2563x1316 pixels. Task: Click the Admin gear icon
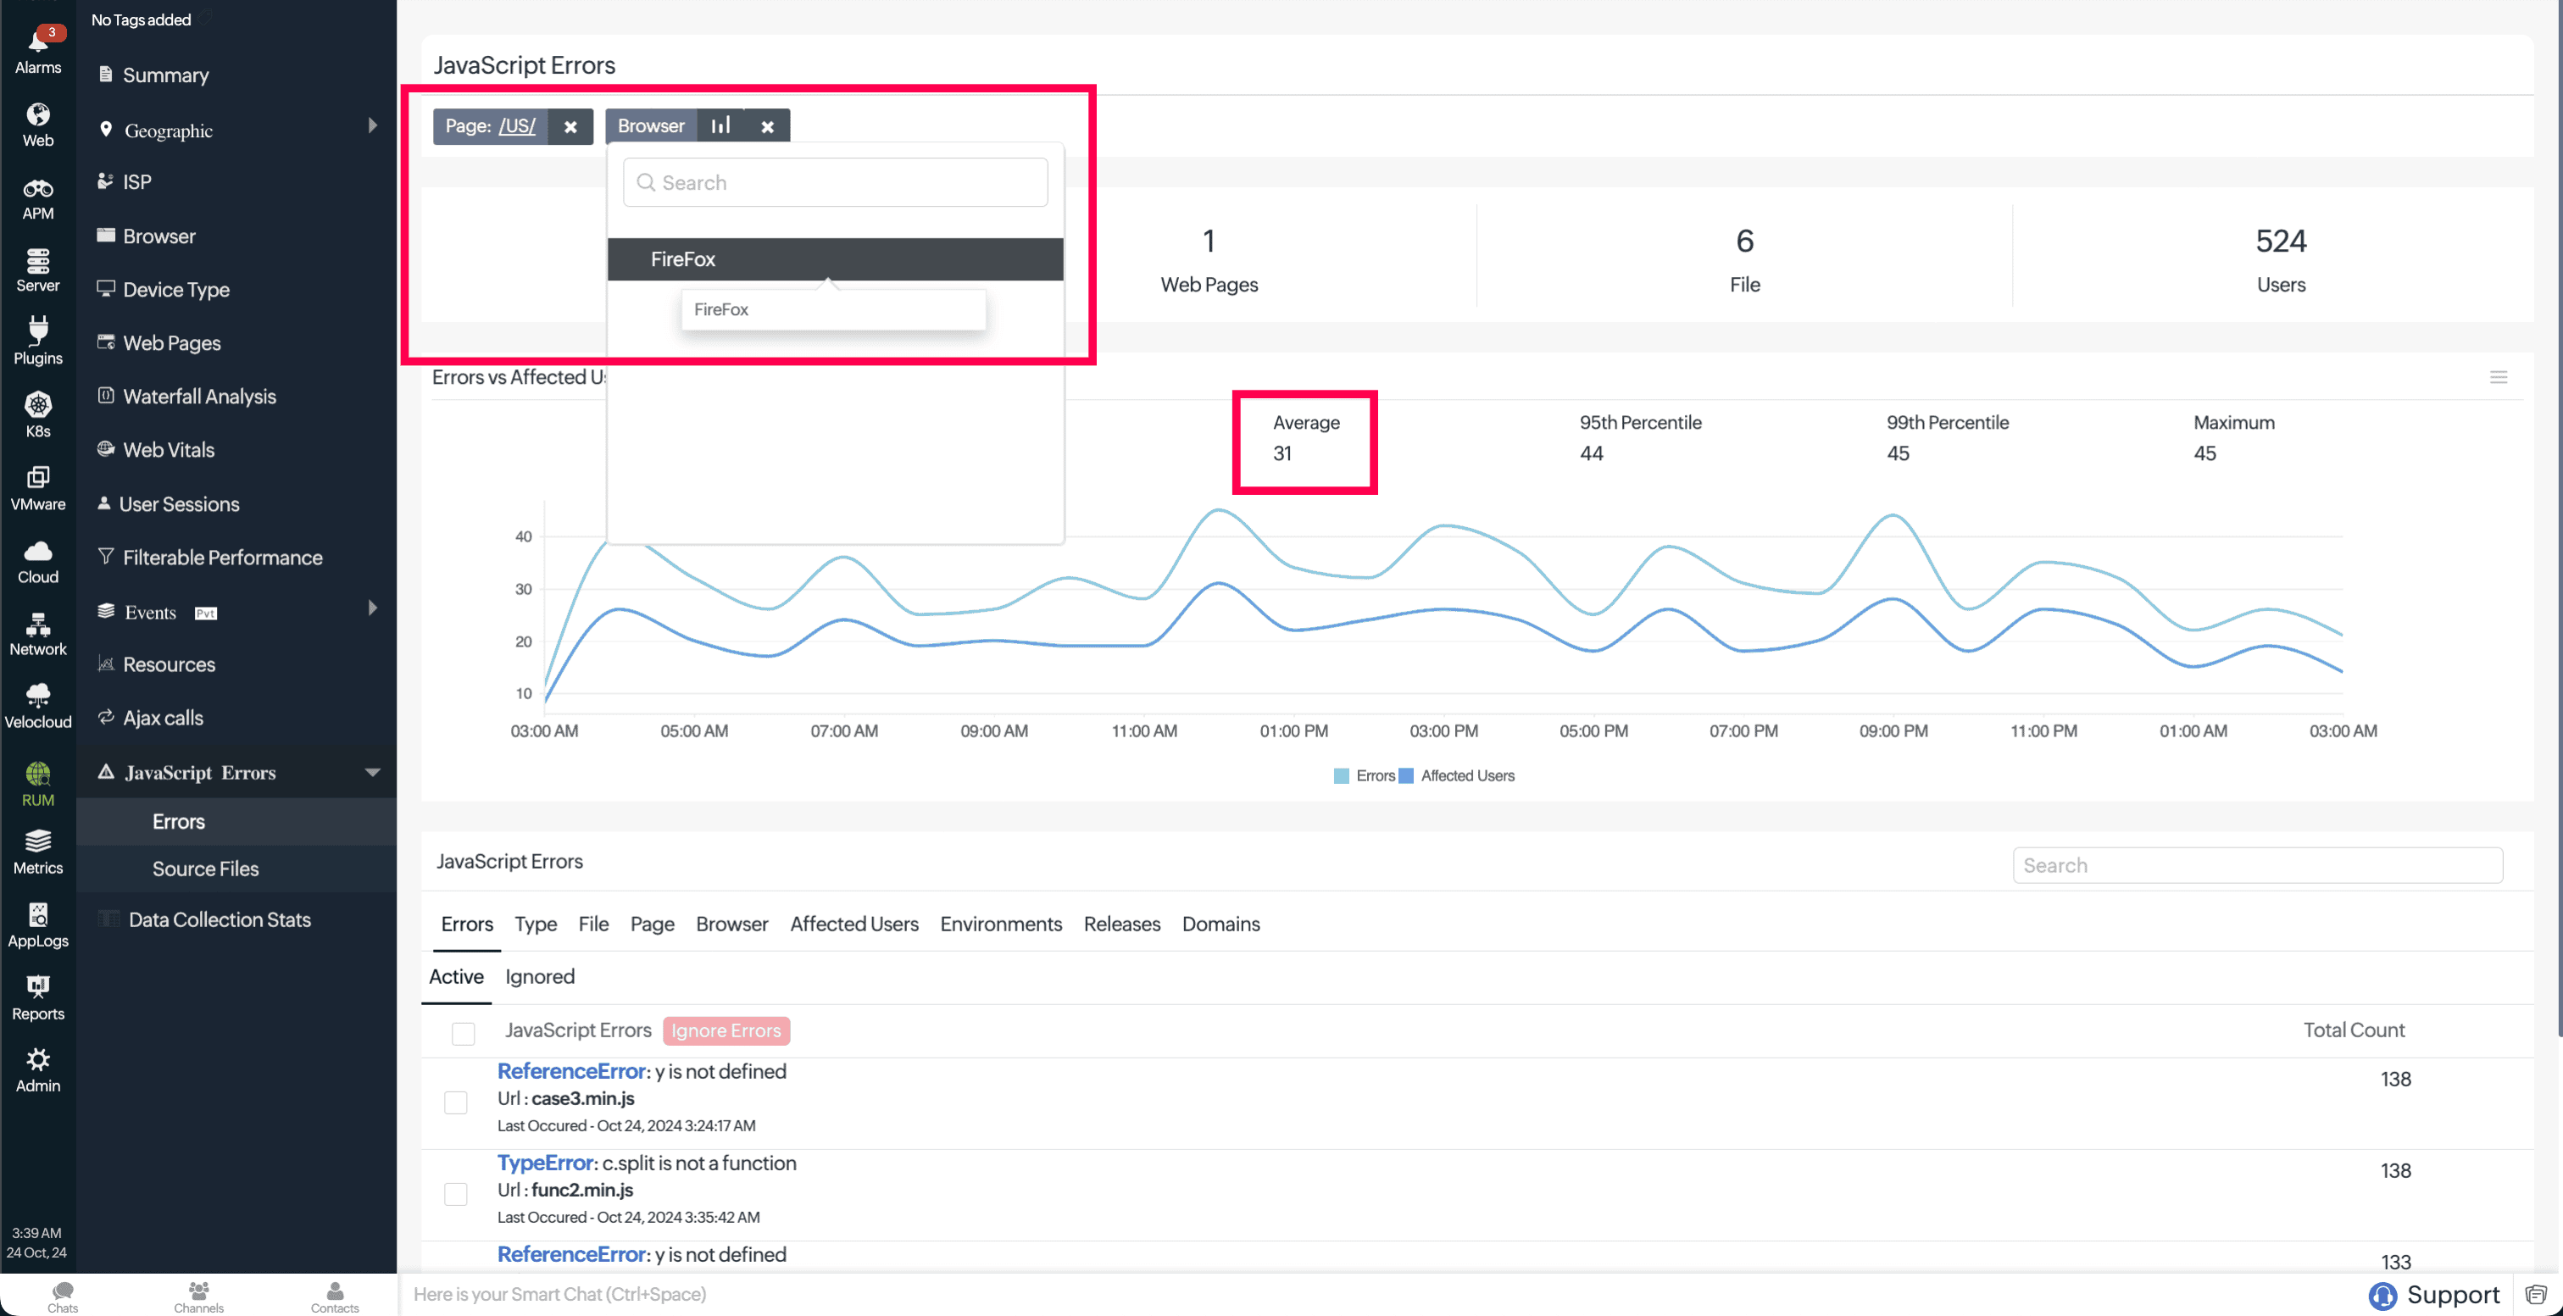click(x=38, y=1069)
